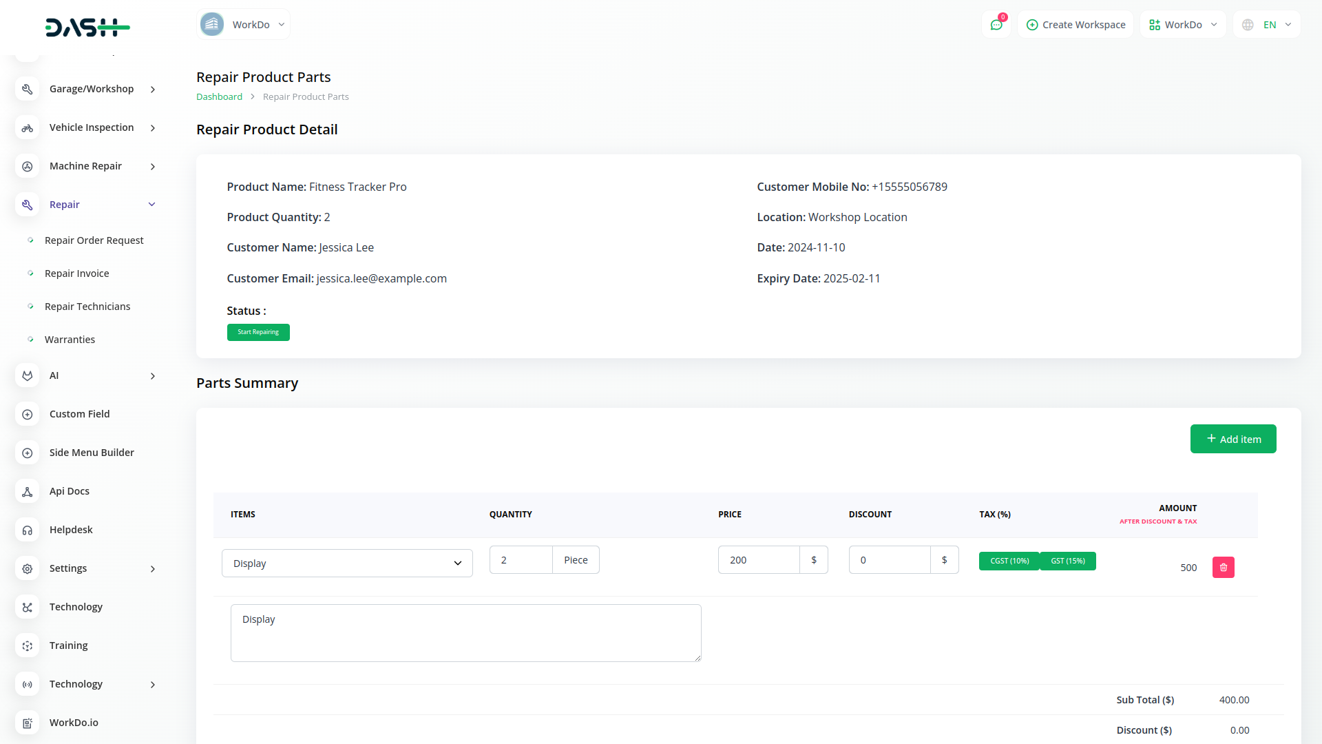Follow the Dashboard breadcrumb link

[219, 97]
